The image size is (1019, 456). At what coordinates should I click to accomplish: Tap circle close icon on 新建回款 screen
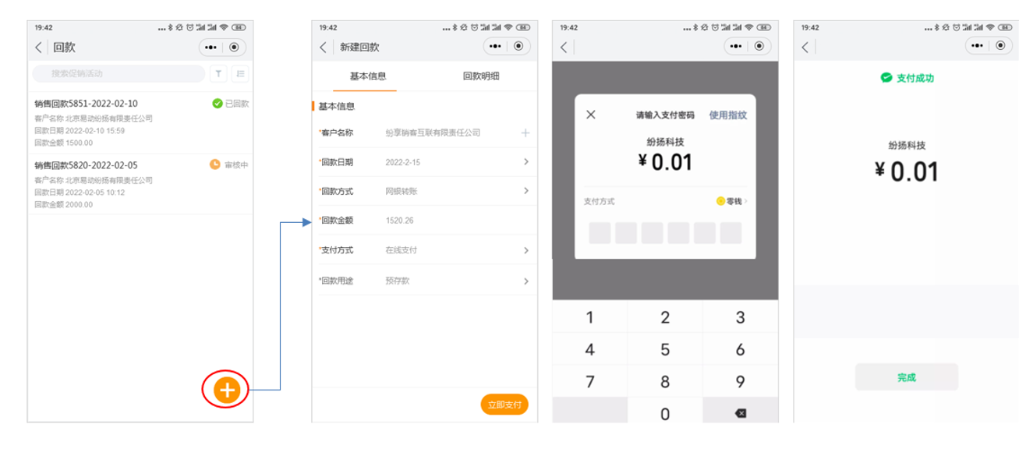tap(518, 47)
